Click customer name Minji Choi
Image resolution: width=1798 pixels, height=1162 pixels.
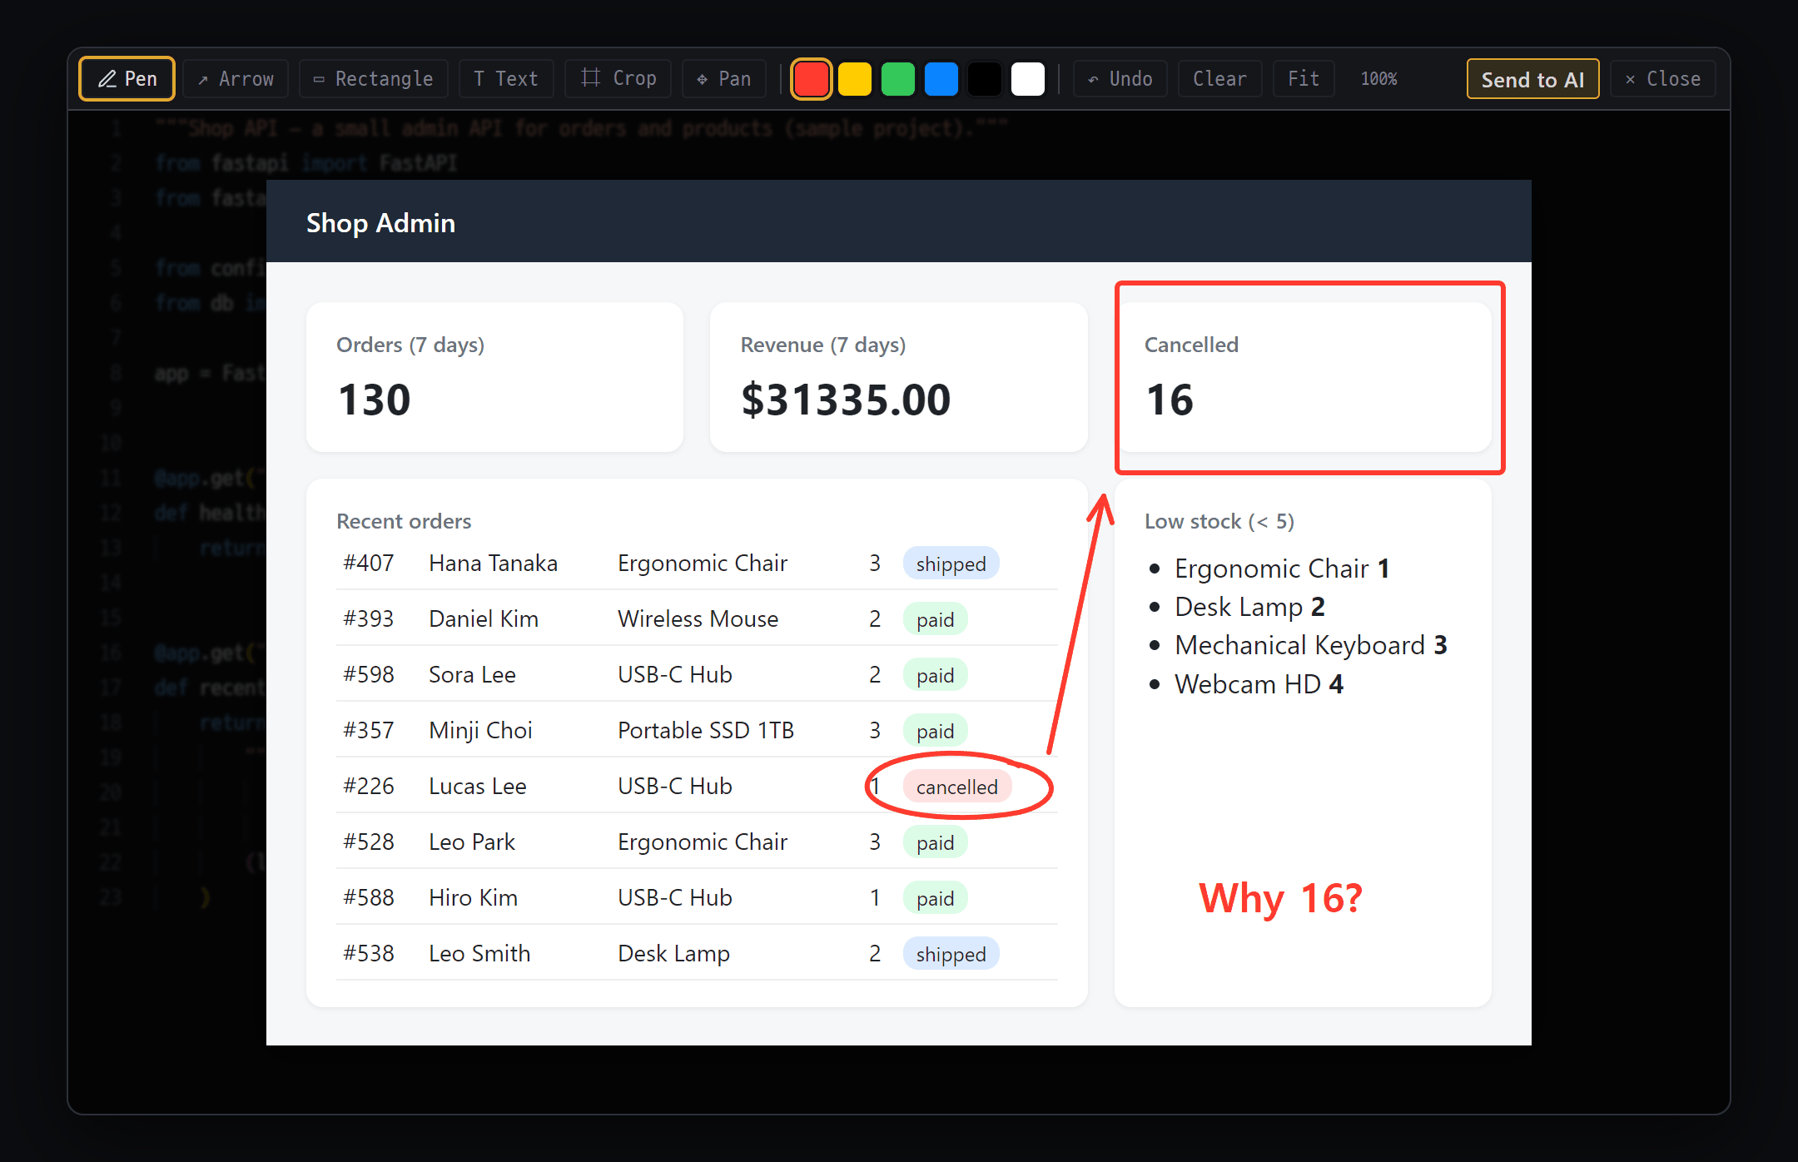coord(480,731)
